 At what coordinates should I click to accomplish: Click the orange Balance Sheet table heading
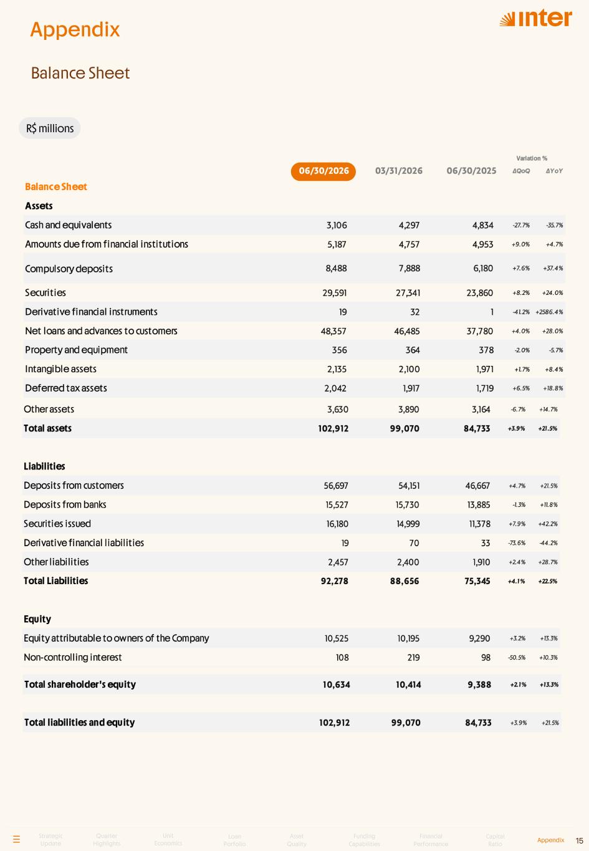(x=56, y=186)
